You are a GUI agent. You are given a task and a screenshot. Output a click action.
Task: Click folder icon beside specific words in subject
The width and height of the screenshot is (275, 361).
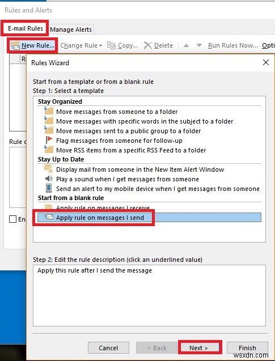(49, 121)
